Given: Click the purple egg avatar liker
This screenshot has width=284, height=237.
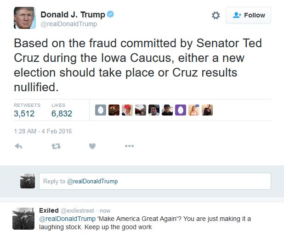Looking at the screenshot, I should tap(181, 110).
